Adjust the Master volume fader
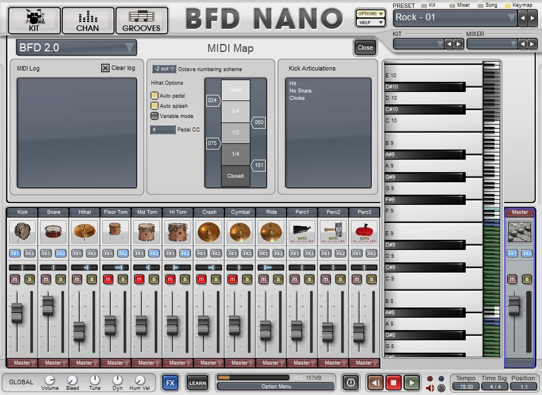This screenshot has height=395, width=542. coord(514,306)
